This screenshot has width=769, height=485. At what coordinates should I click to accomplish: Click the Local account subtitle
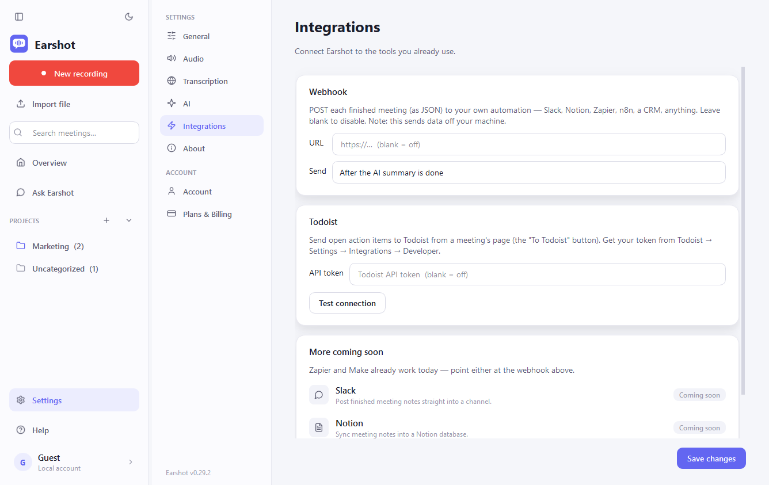point(59,468)
